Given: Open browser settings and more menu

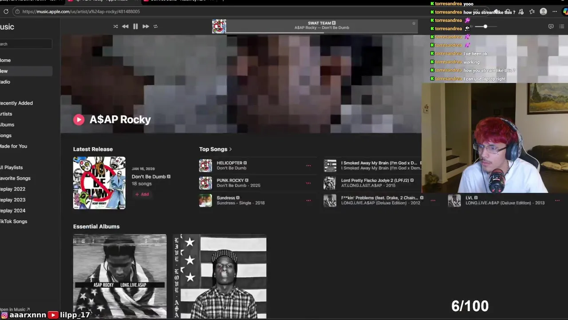Looking at the screenshot, I should [x=554, y=12].
